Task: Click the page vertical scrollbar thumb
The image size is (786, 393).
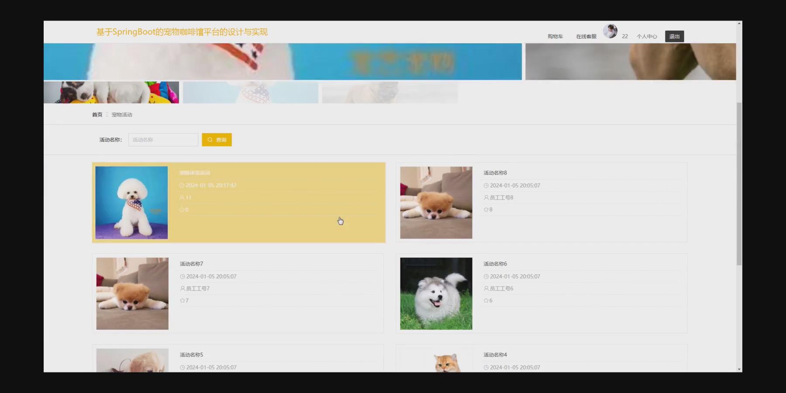Action: 739,184
